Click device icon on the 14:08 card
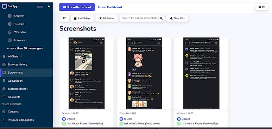 [x=121, y=124]
